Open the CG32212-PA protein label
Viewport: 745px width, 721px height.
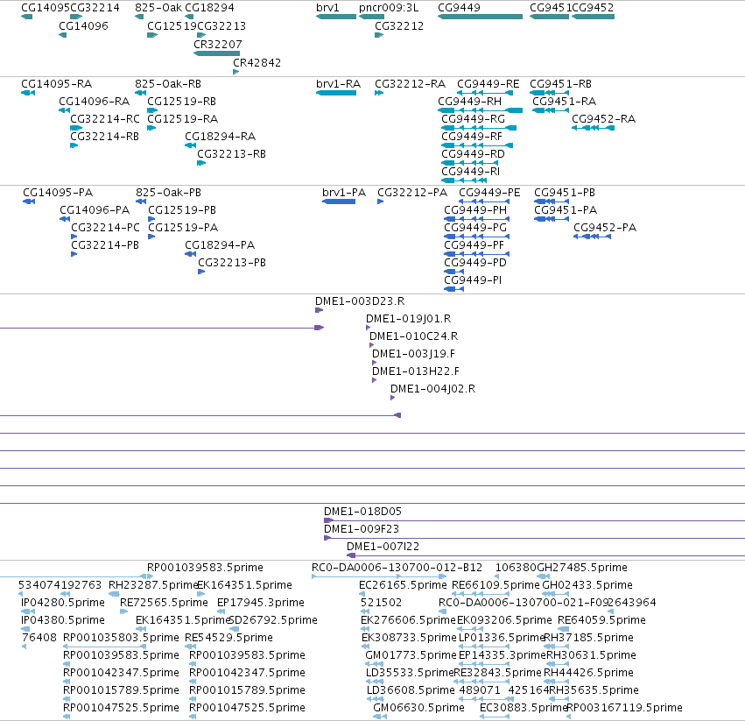[412, 193]
